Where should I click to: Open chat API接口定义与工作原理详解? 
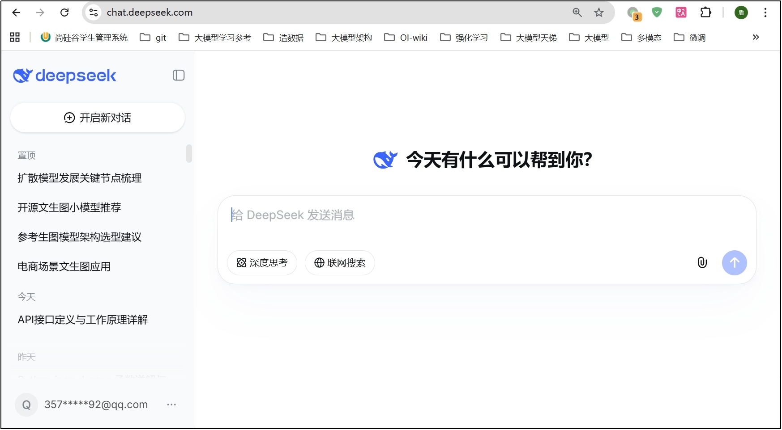click(x=83, y=320)
